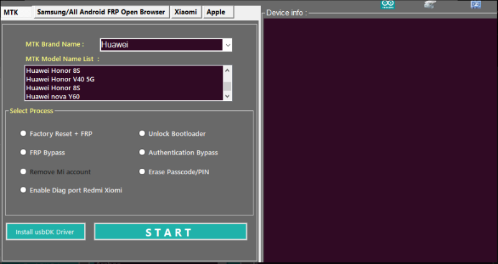Open the Apple tab
The image size is (498, 264).
[x=218, y=12]
